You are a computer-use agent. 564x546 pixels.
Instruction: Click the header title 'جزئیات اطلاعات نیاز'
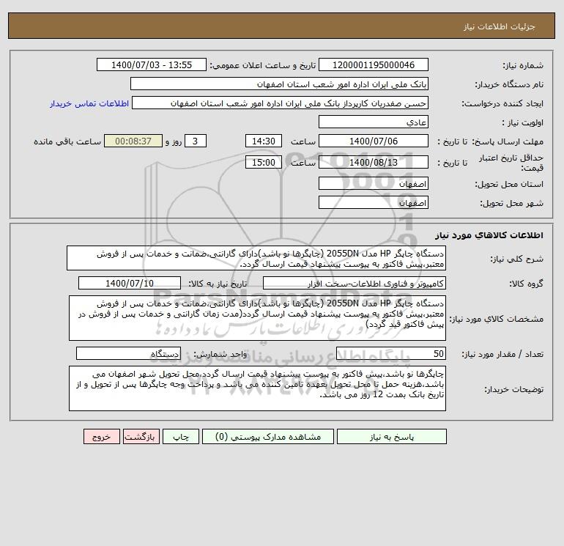pos(500,26)
